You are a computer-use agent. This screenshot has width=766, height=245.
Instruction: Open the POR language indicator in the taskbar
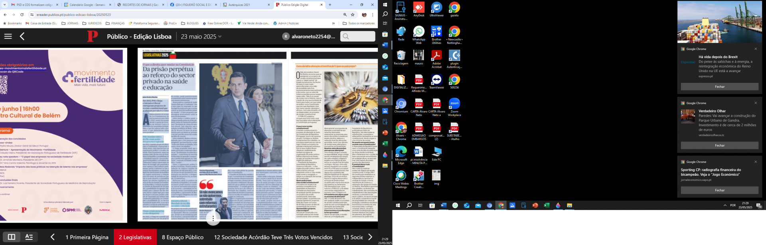point(733,206)
